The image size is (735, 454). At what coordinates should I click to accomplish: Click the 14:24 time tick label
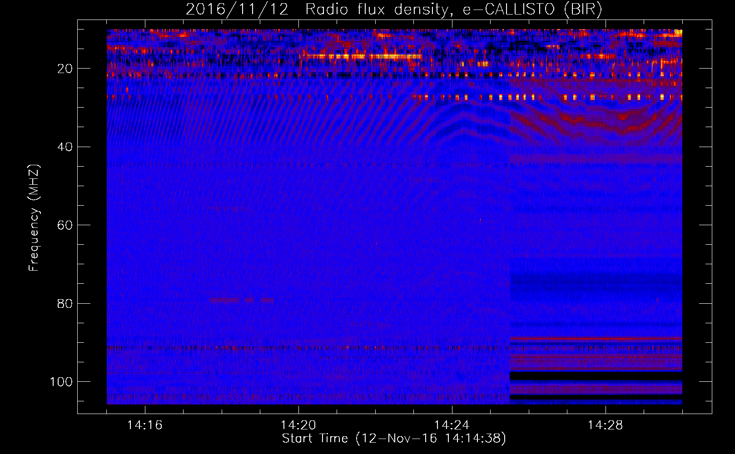point(452,425)
